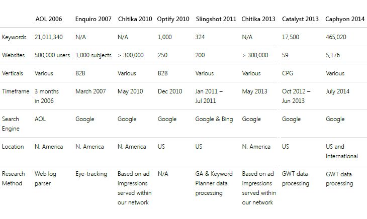
Task: Click the Research Method row label
Action: (14, 178)
